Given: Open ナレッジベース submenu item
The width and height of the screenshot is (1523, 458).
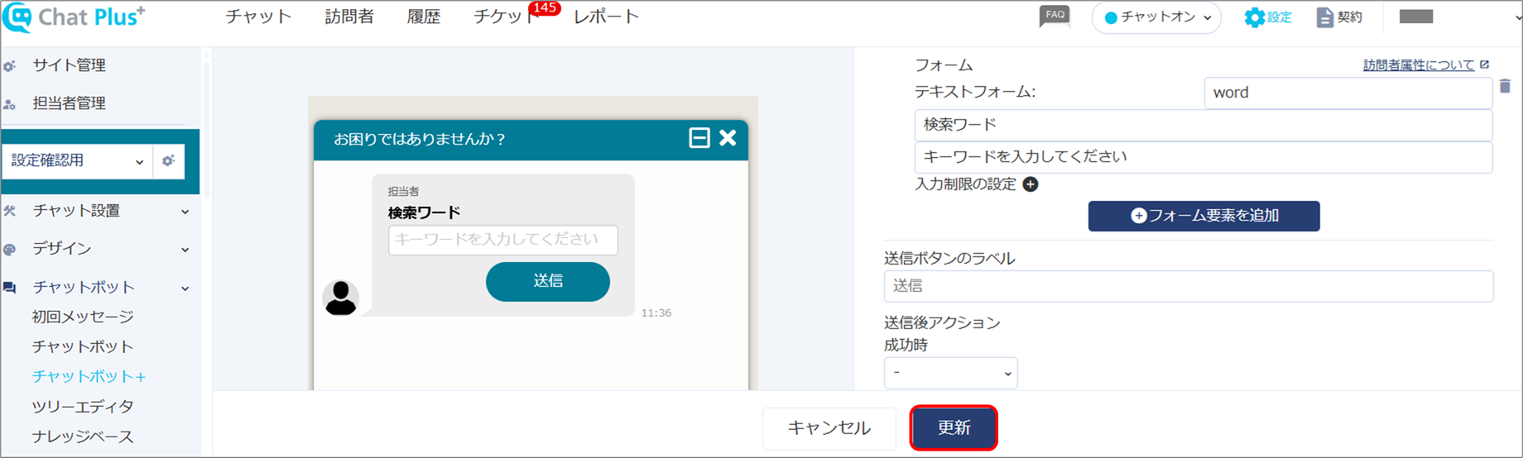Looking at the screenshot, I should coord(83,436).
